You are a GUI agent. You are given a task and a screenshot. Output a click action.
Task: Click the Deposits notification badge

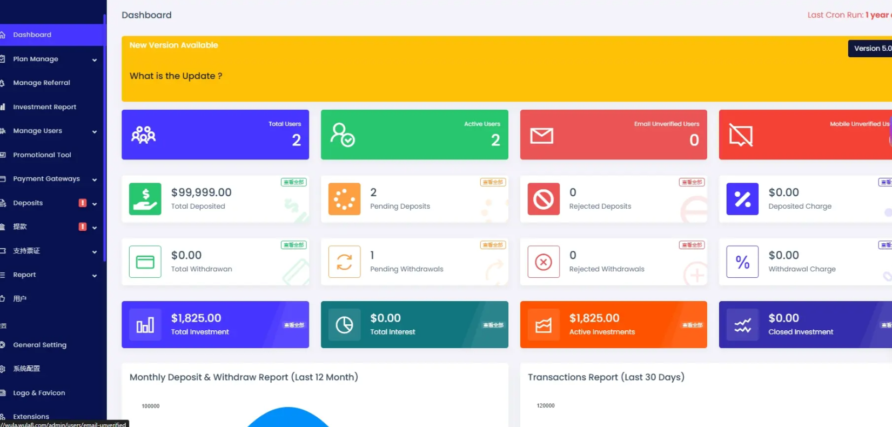83,203
